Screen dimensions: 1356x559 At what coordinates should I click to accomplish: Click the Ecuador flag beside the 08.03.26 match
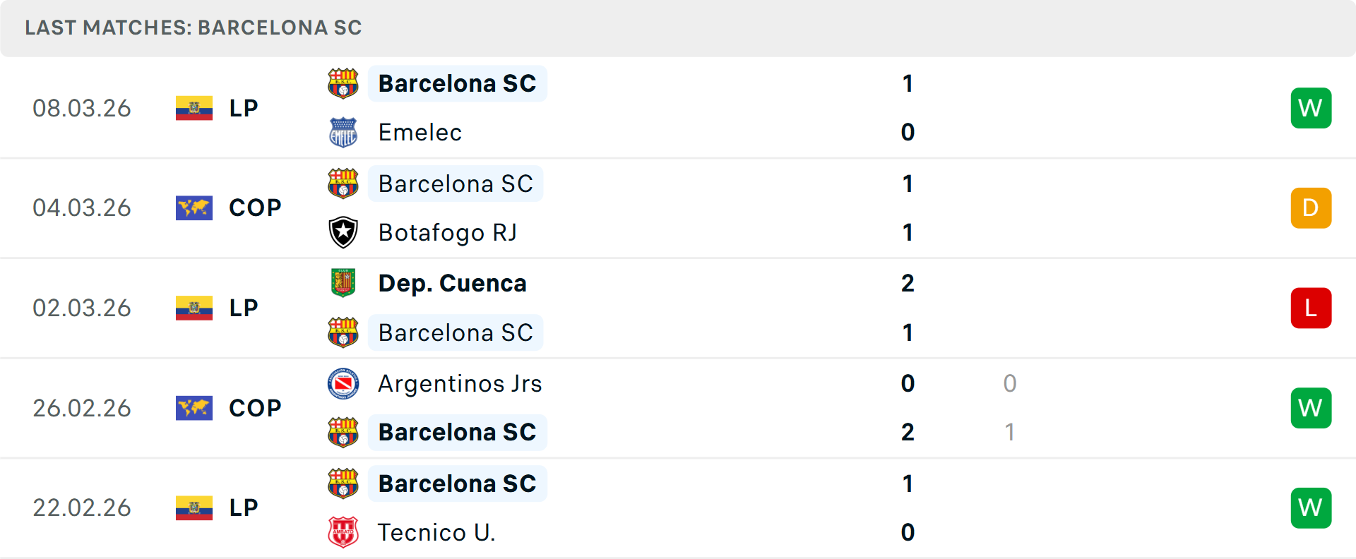point(194,108)
